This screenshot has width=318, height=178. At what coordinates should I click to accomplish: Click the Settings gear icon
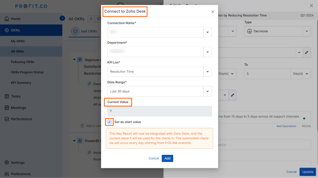tap(7, 162)
